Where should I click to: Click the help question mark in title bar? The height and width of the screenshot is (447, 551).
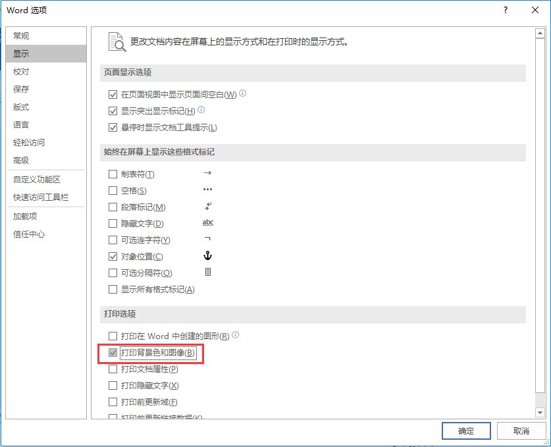(x=504, y=11)
